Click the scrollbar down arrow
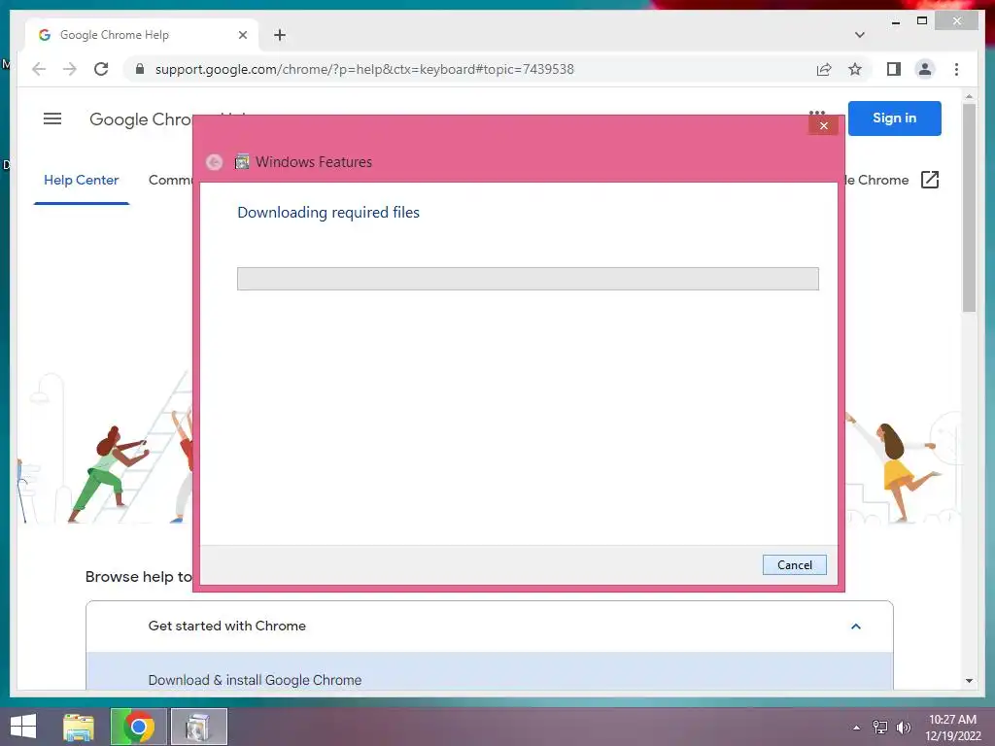 pos(969,681)
